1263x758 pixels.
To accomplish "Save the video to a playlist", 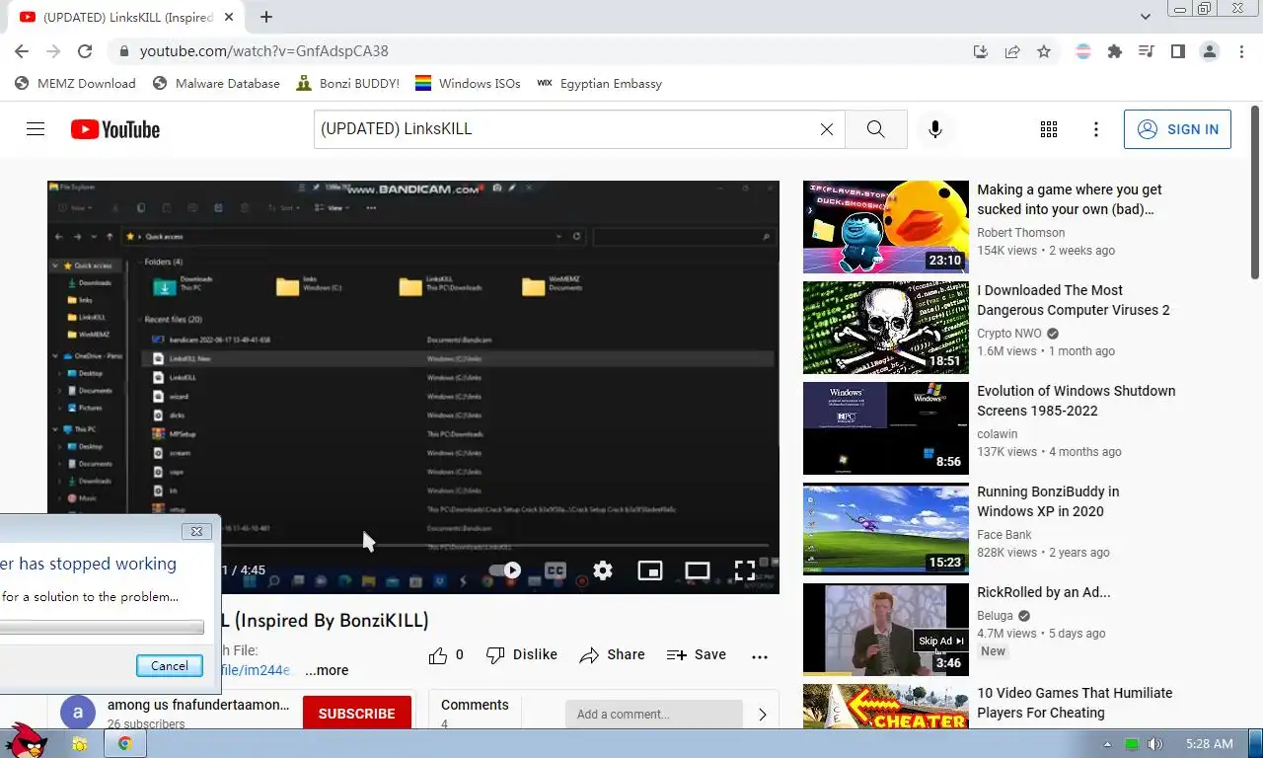I will pos(697,654).
